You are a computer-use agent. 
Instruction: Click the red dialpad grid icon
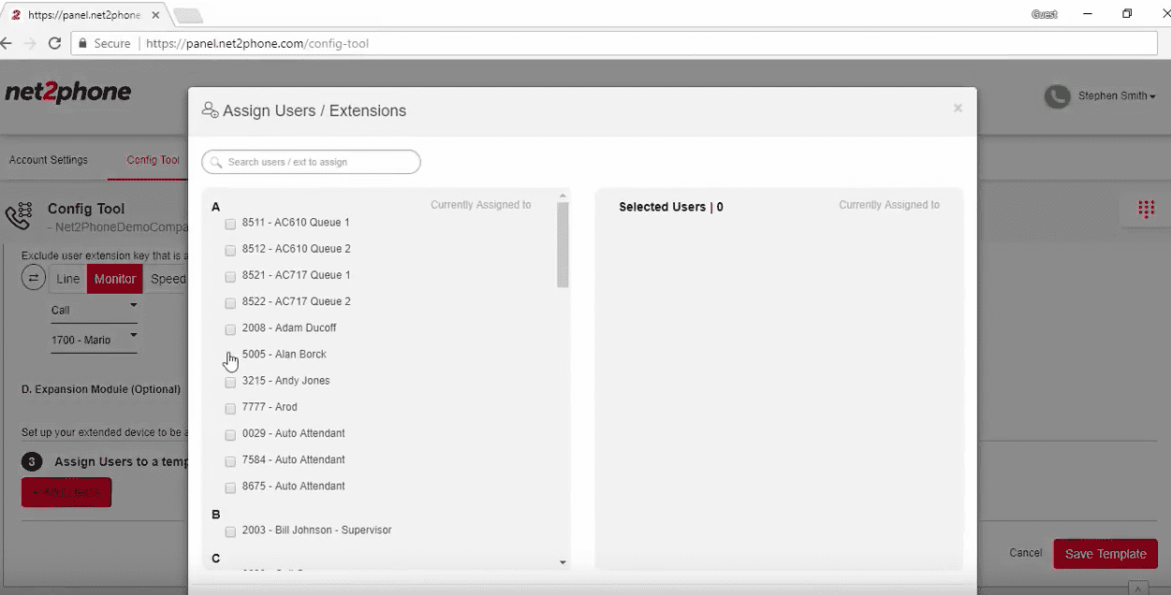click(x=1146, y=210)
